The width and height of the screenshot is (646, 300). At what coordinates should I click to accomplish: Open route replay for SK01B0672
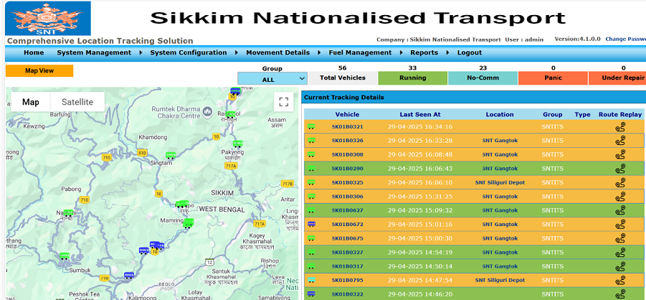click(620, 225)
